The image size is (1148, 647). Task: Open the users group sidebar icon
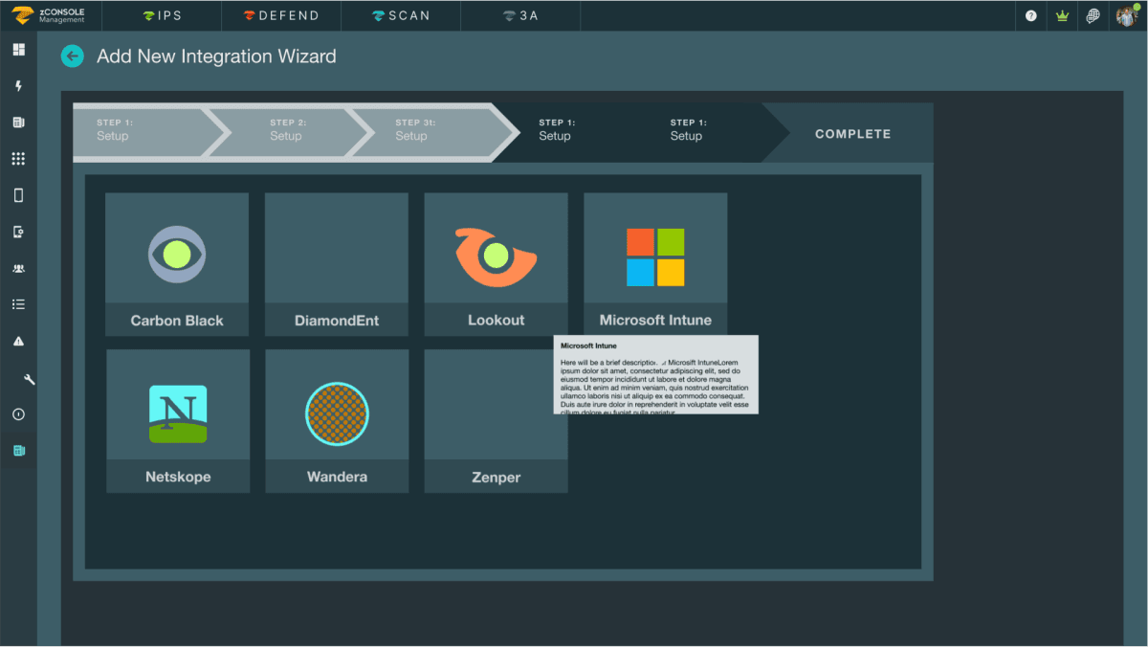18,269
